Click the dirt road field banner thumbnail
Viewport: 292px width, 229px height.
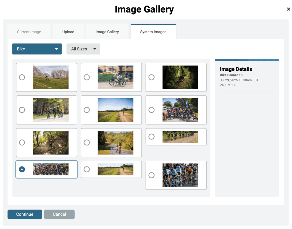click(115, 169)
